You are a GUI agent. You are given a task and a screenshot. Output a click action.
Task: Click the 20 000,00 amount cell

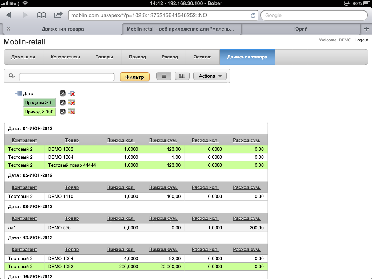click(163, 266)
